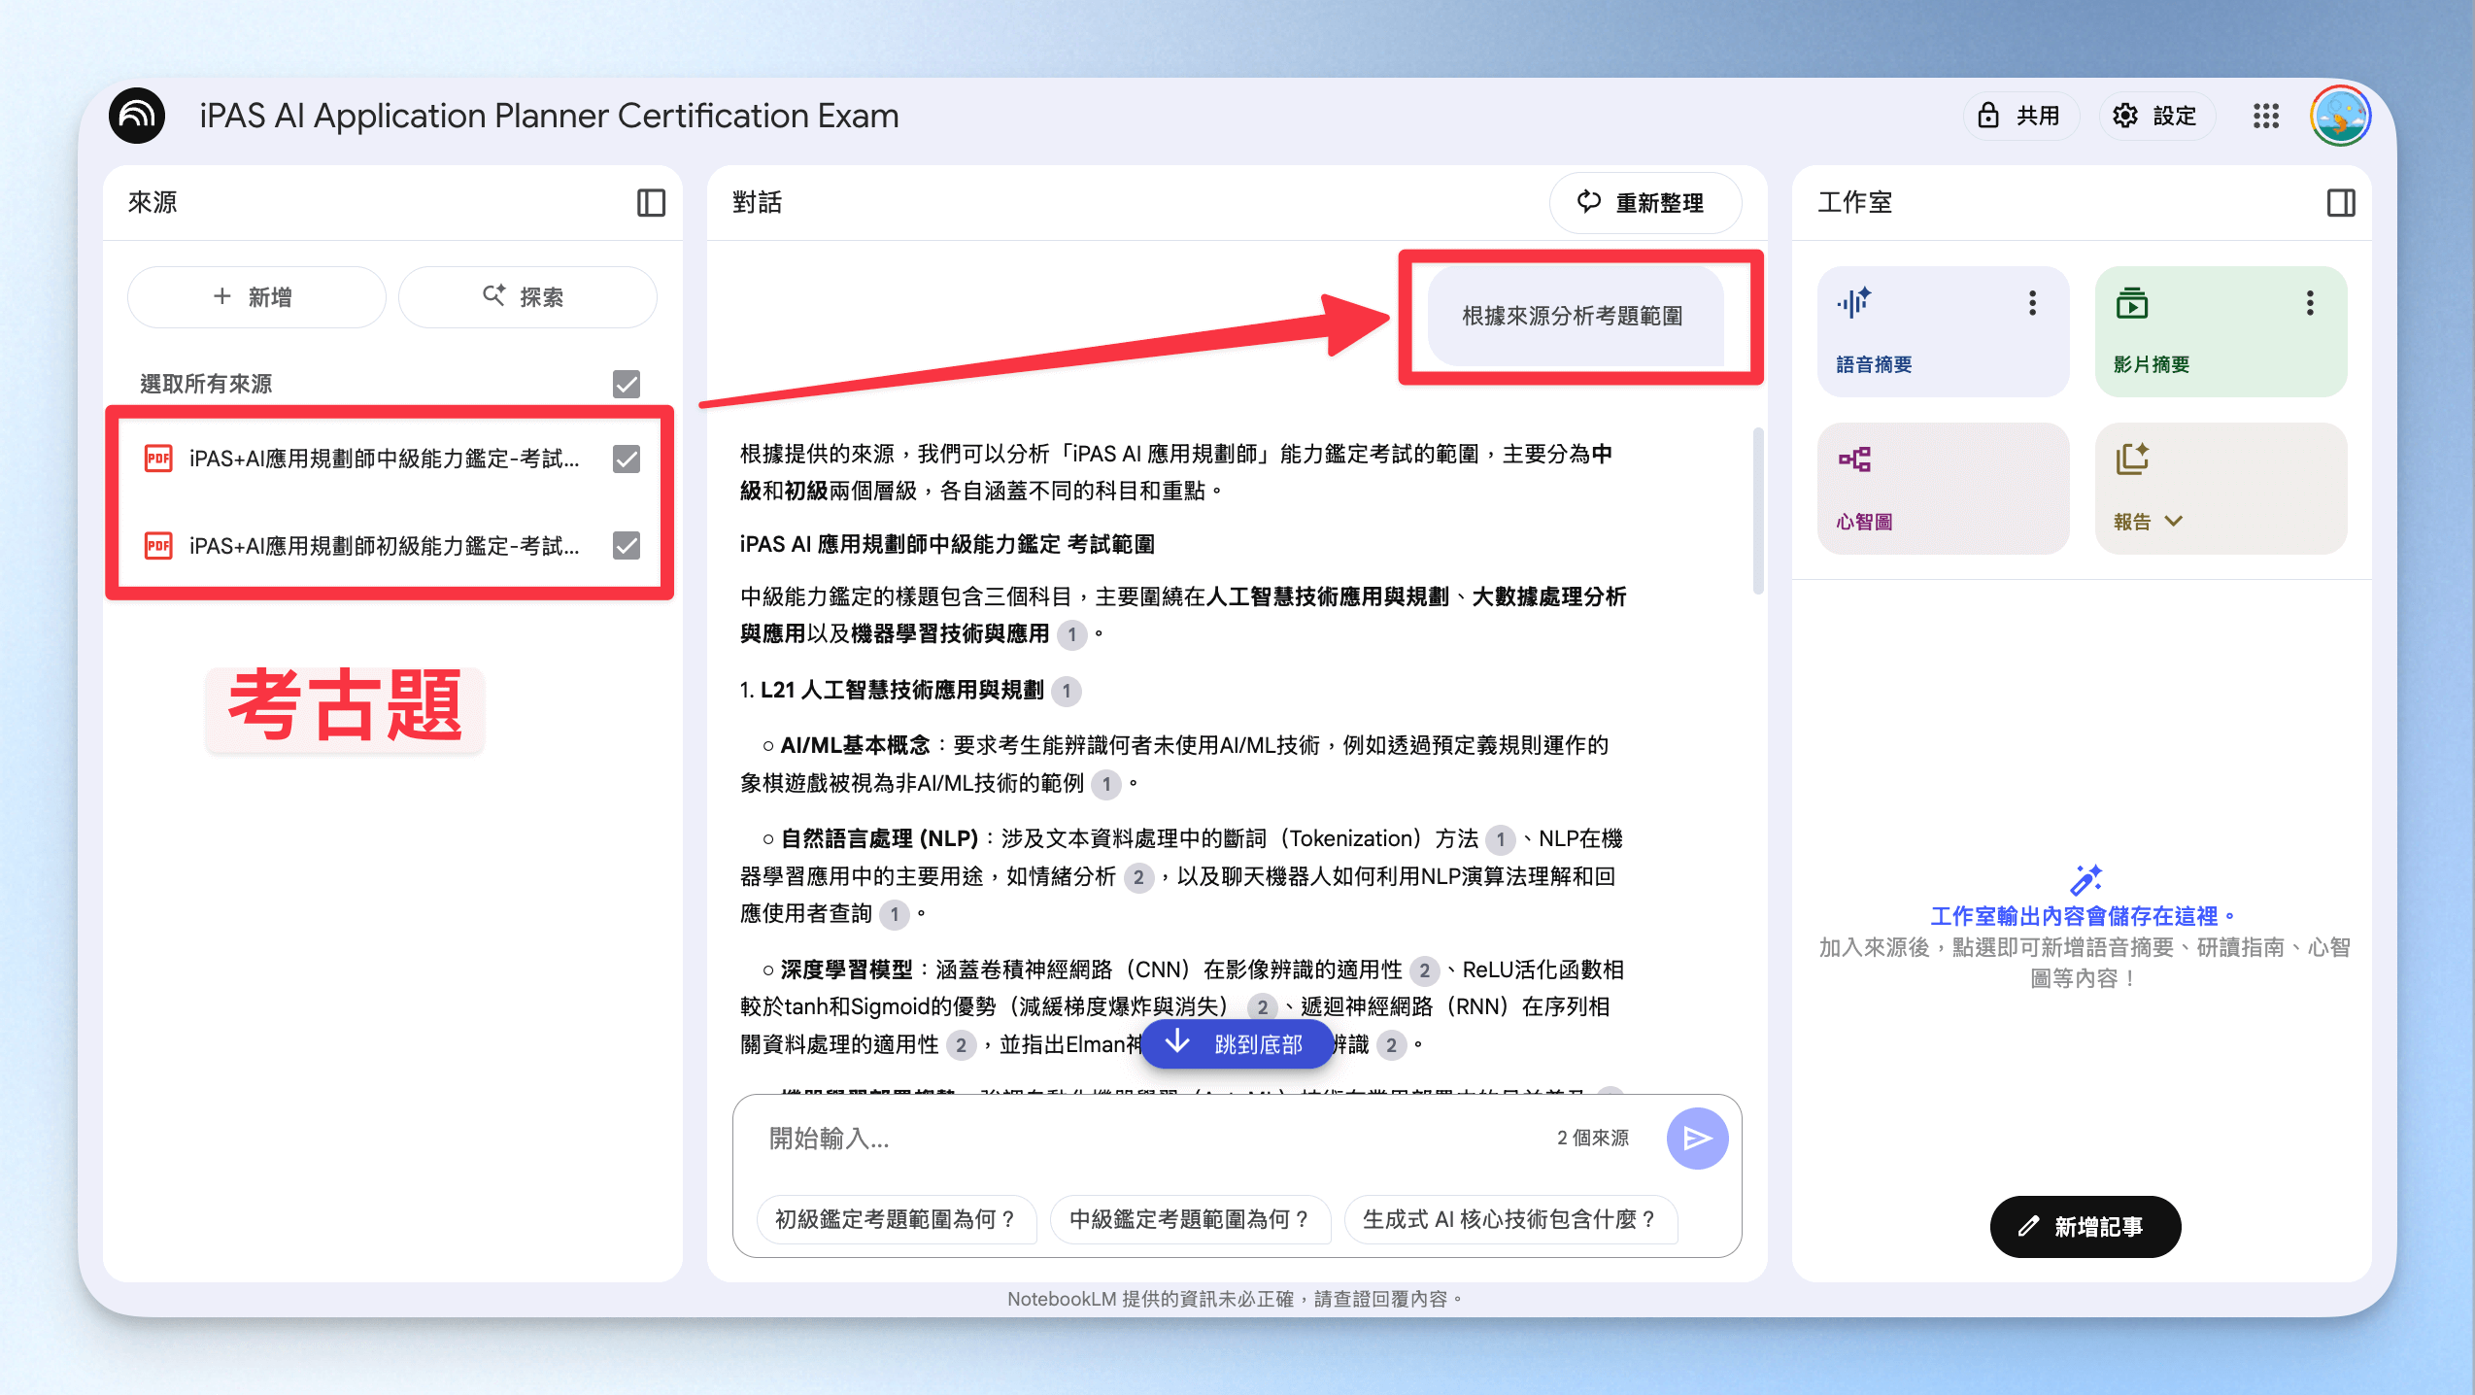The height and width of the screenshot is (1395, 2475).
Task: Toggle the 選取所有來源 checkbox
Action: click(627, 384)
